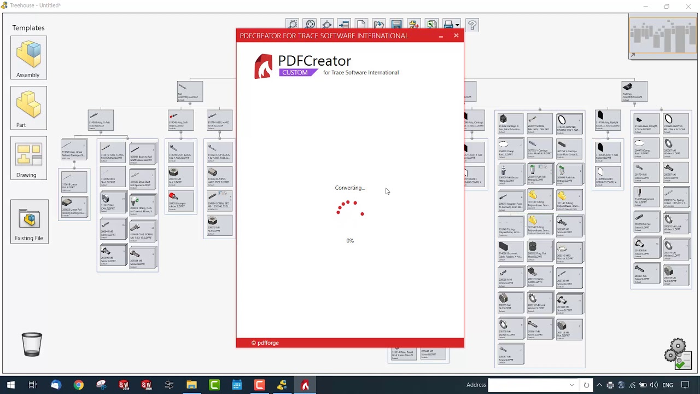The width and height of the screenshot is (700, 394).
Task: Open the Windows notification center
Action: pos(685,385)
